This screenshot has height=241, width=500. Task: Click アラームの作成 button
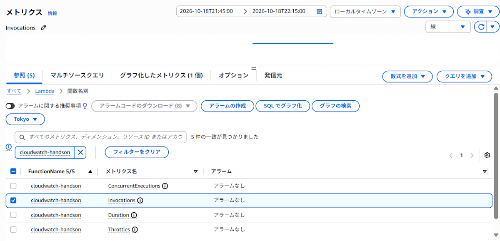coord(227,106)
